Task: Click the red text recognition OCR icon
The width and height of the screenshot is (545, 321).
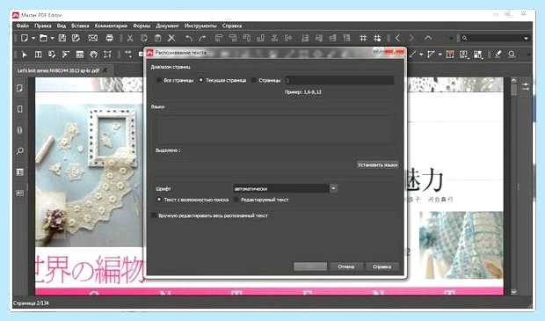Action: coord(450,55)
